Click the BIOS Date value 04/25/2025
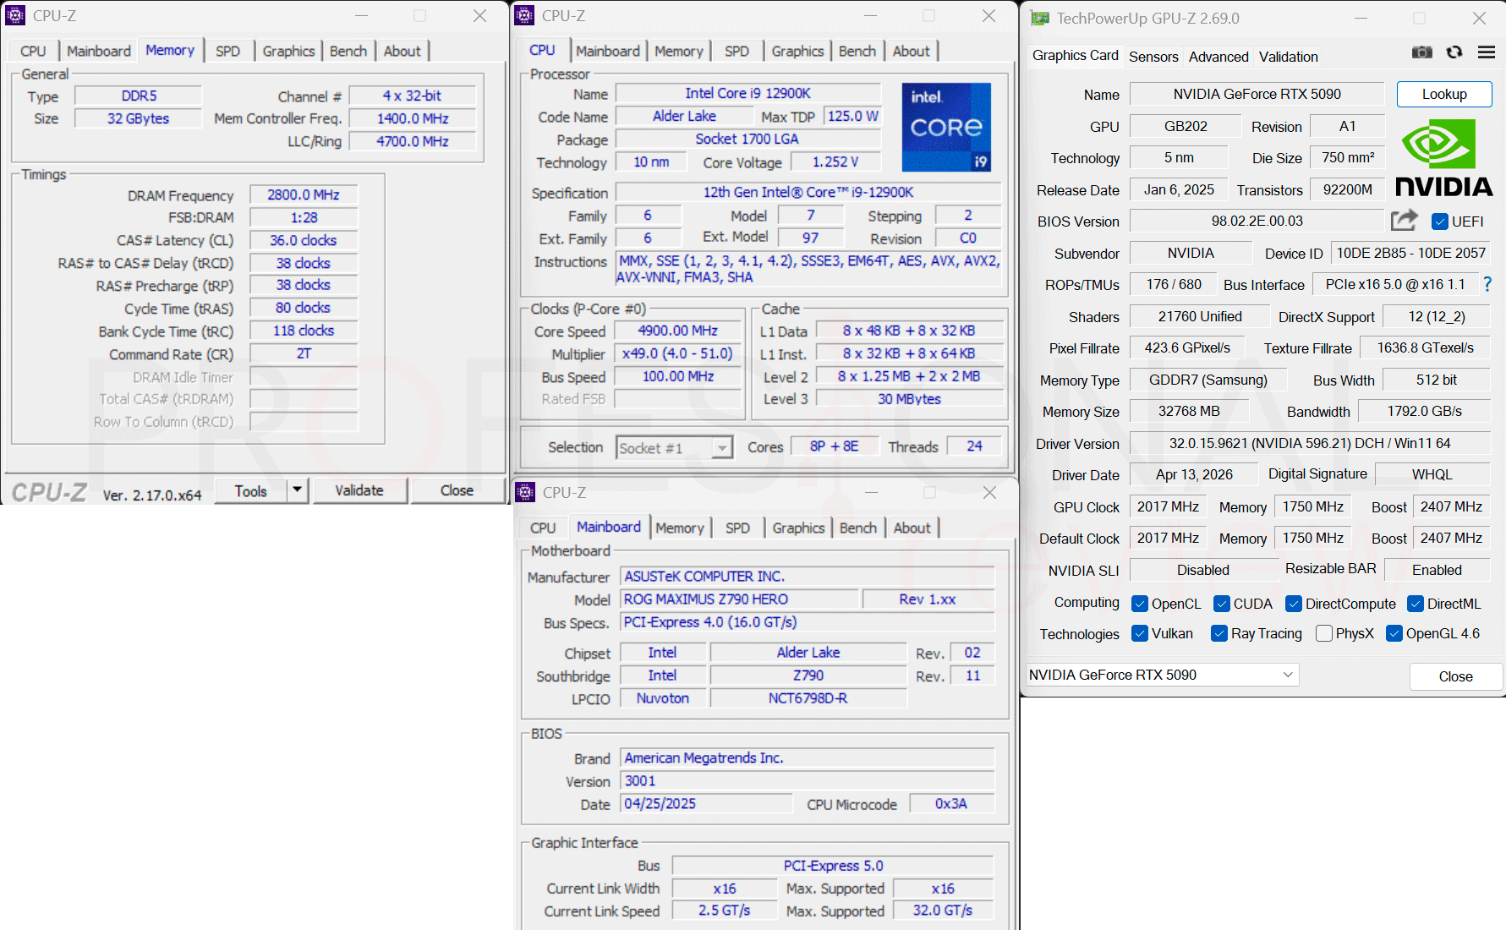 point(706,804)
